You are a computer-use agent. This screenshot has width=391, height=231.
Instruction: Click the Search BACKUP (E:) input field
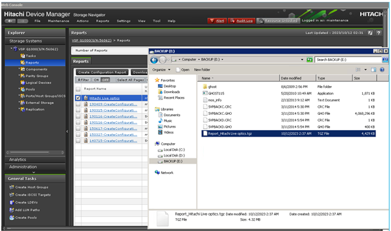(x=348, y=60)
